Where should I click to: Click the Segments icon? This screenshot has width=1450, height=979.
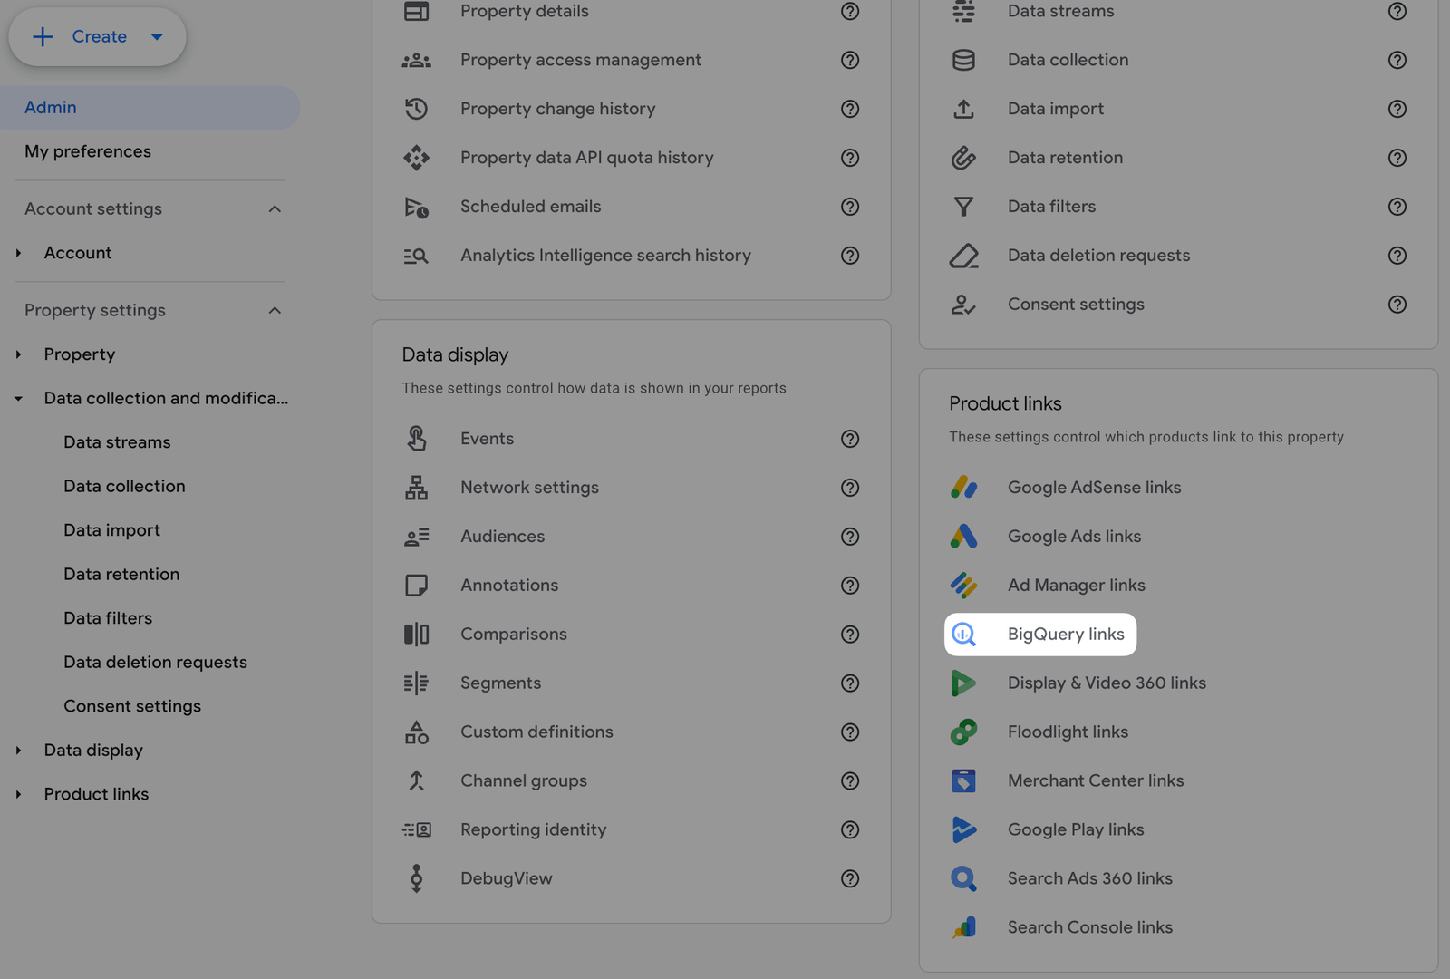pos(416,683)
